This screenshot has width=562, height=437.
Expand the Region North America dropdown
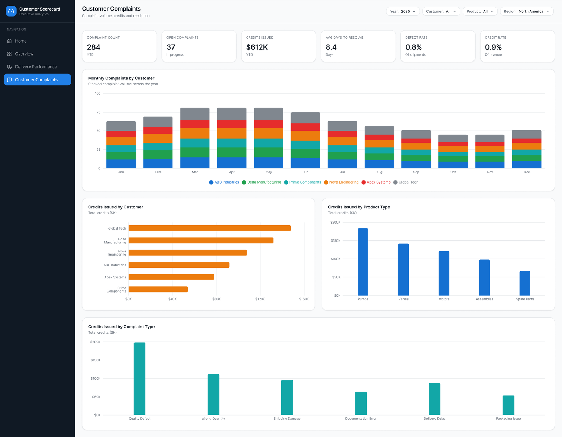527,11
